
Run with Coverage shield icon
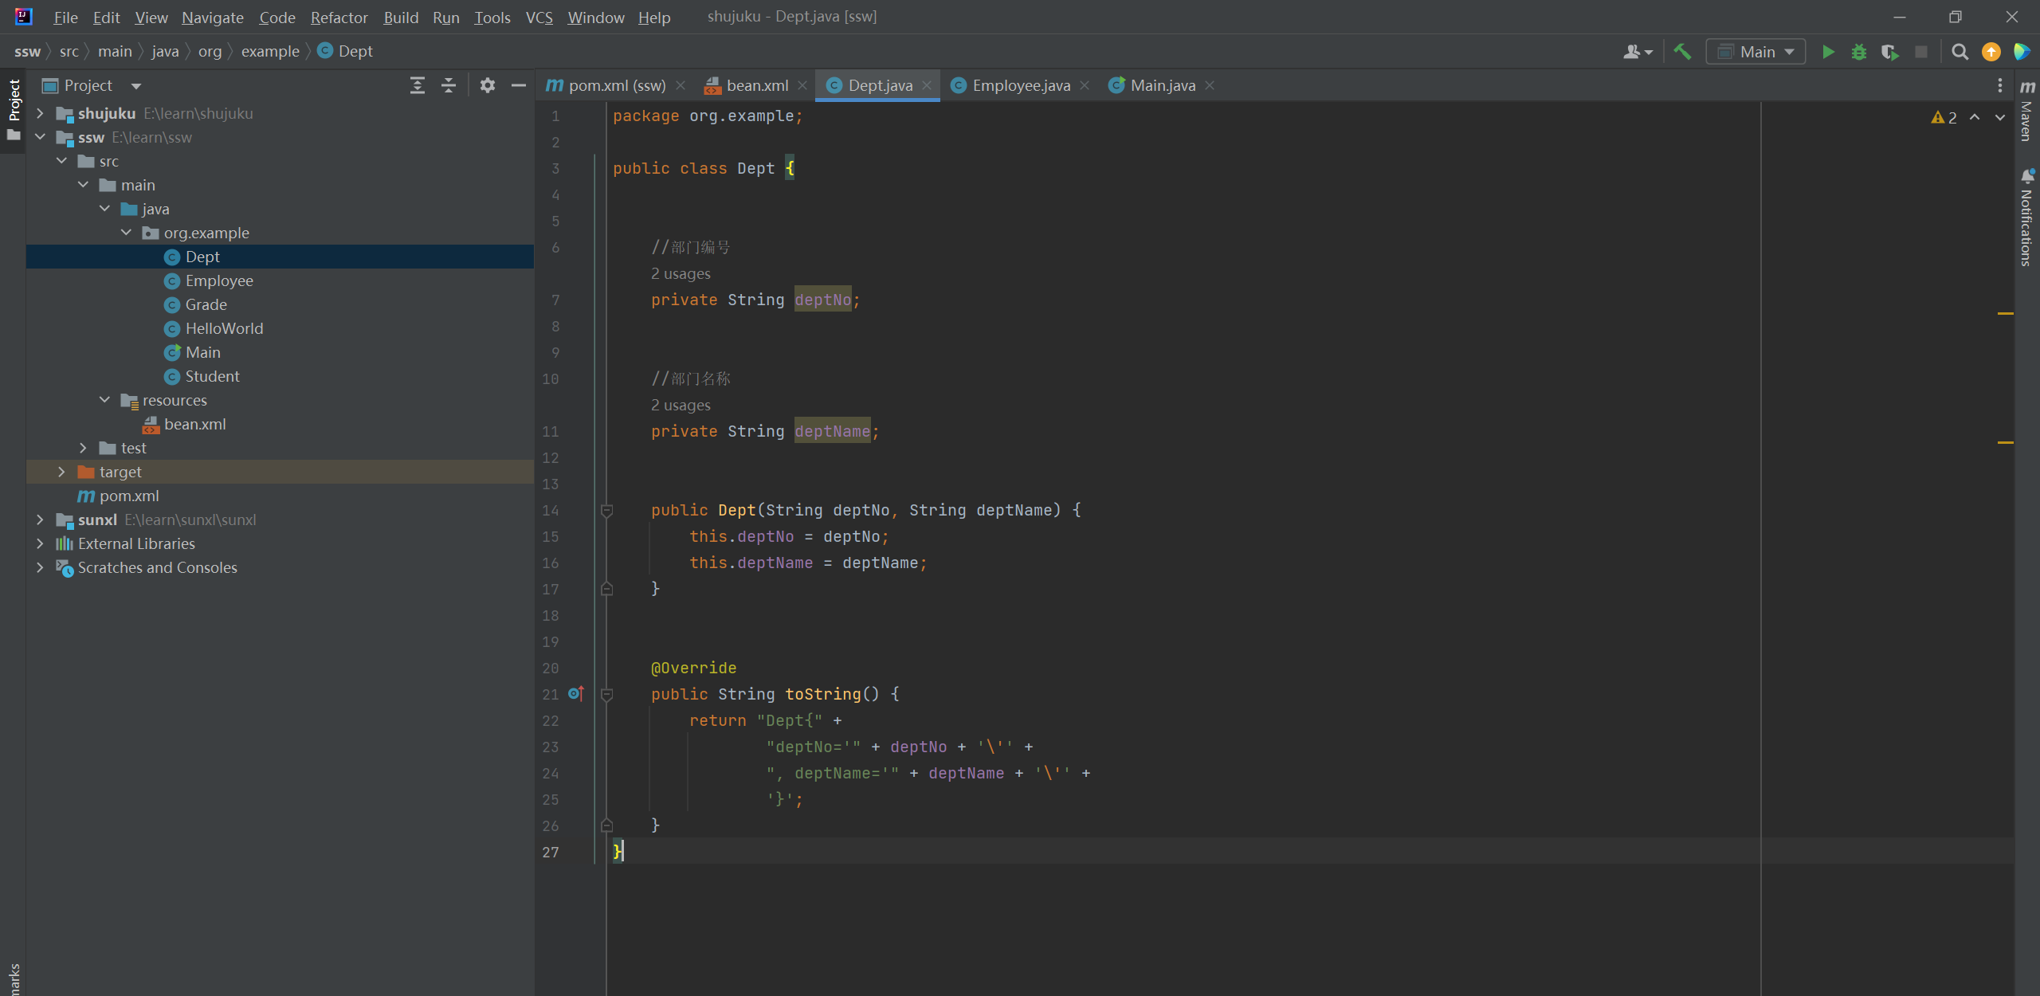1889,52
